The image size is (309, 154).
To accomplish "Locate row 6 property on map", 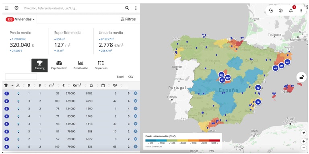I will point(136,131).
